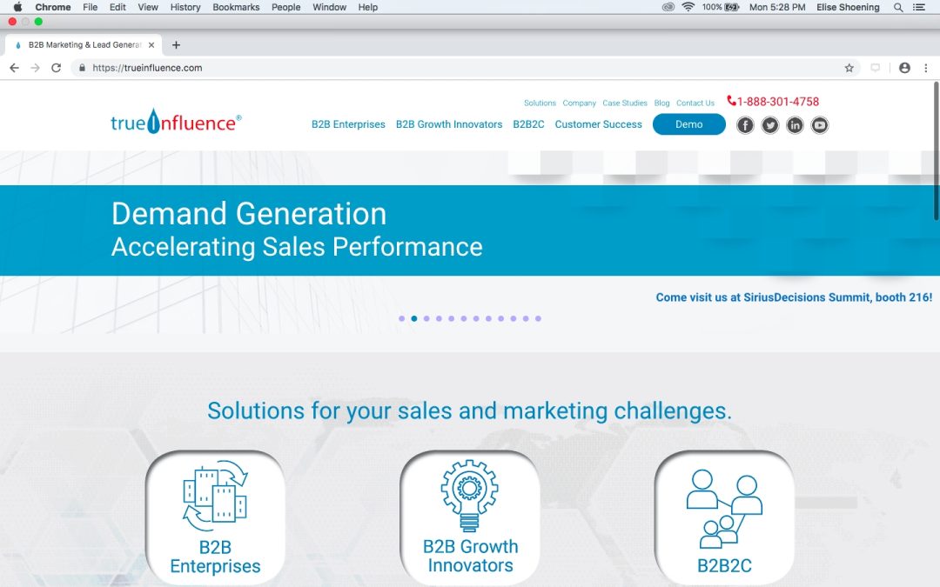The height and width of the screenshot is (587, 940).
Task: Select the sixth carousel dot
Action: pos(463,318)
